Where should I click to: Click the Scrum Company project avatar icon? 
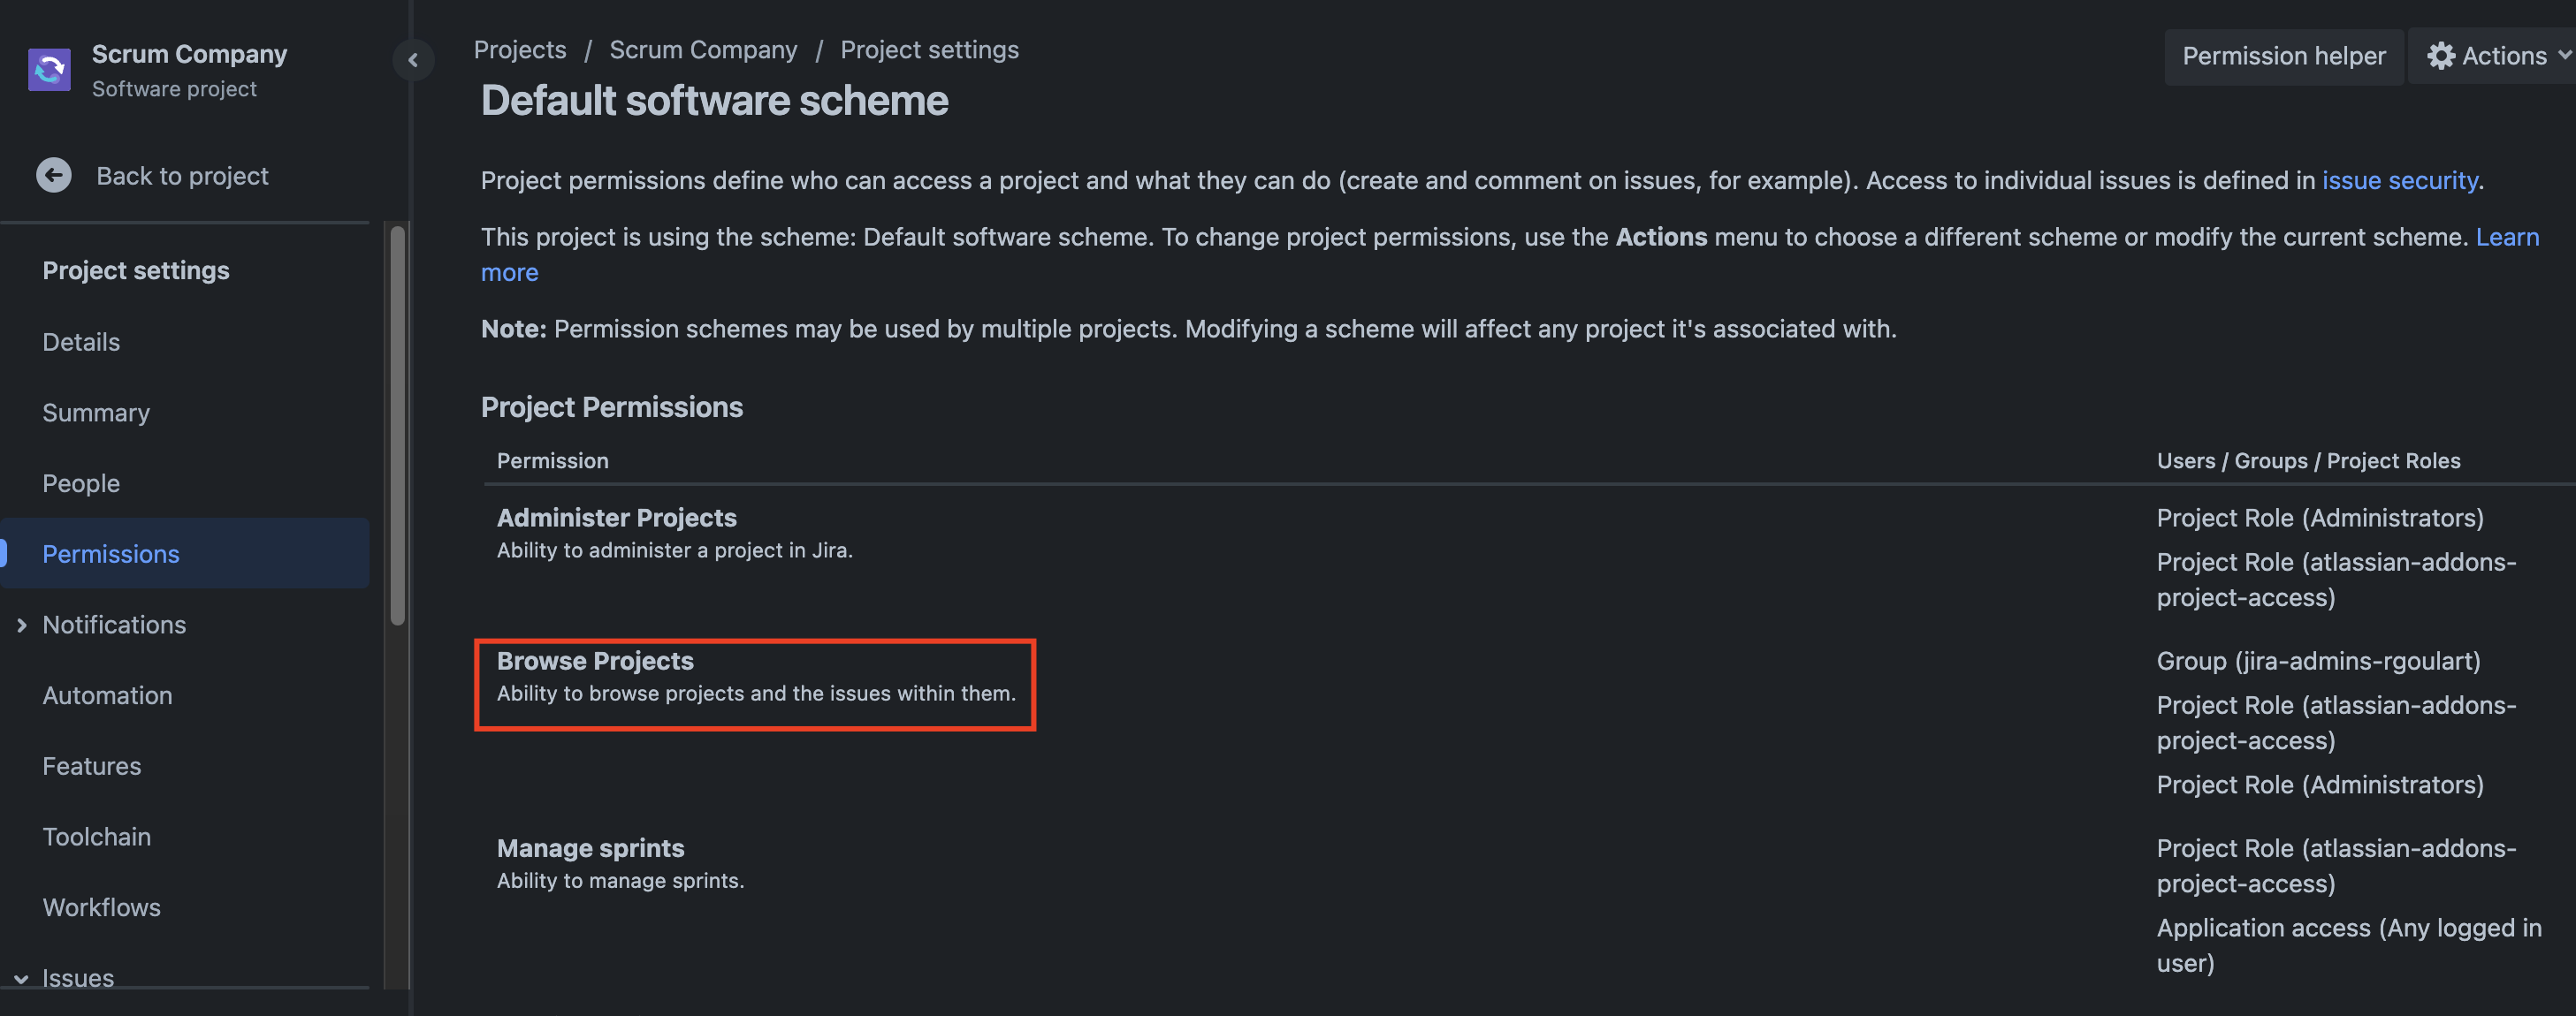pyautogui.click(x=49, y=69)
